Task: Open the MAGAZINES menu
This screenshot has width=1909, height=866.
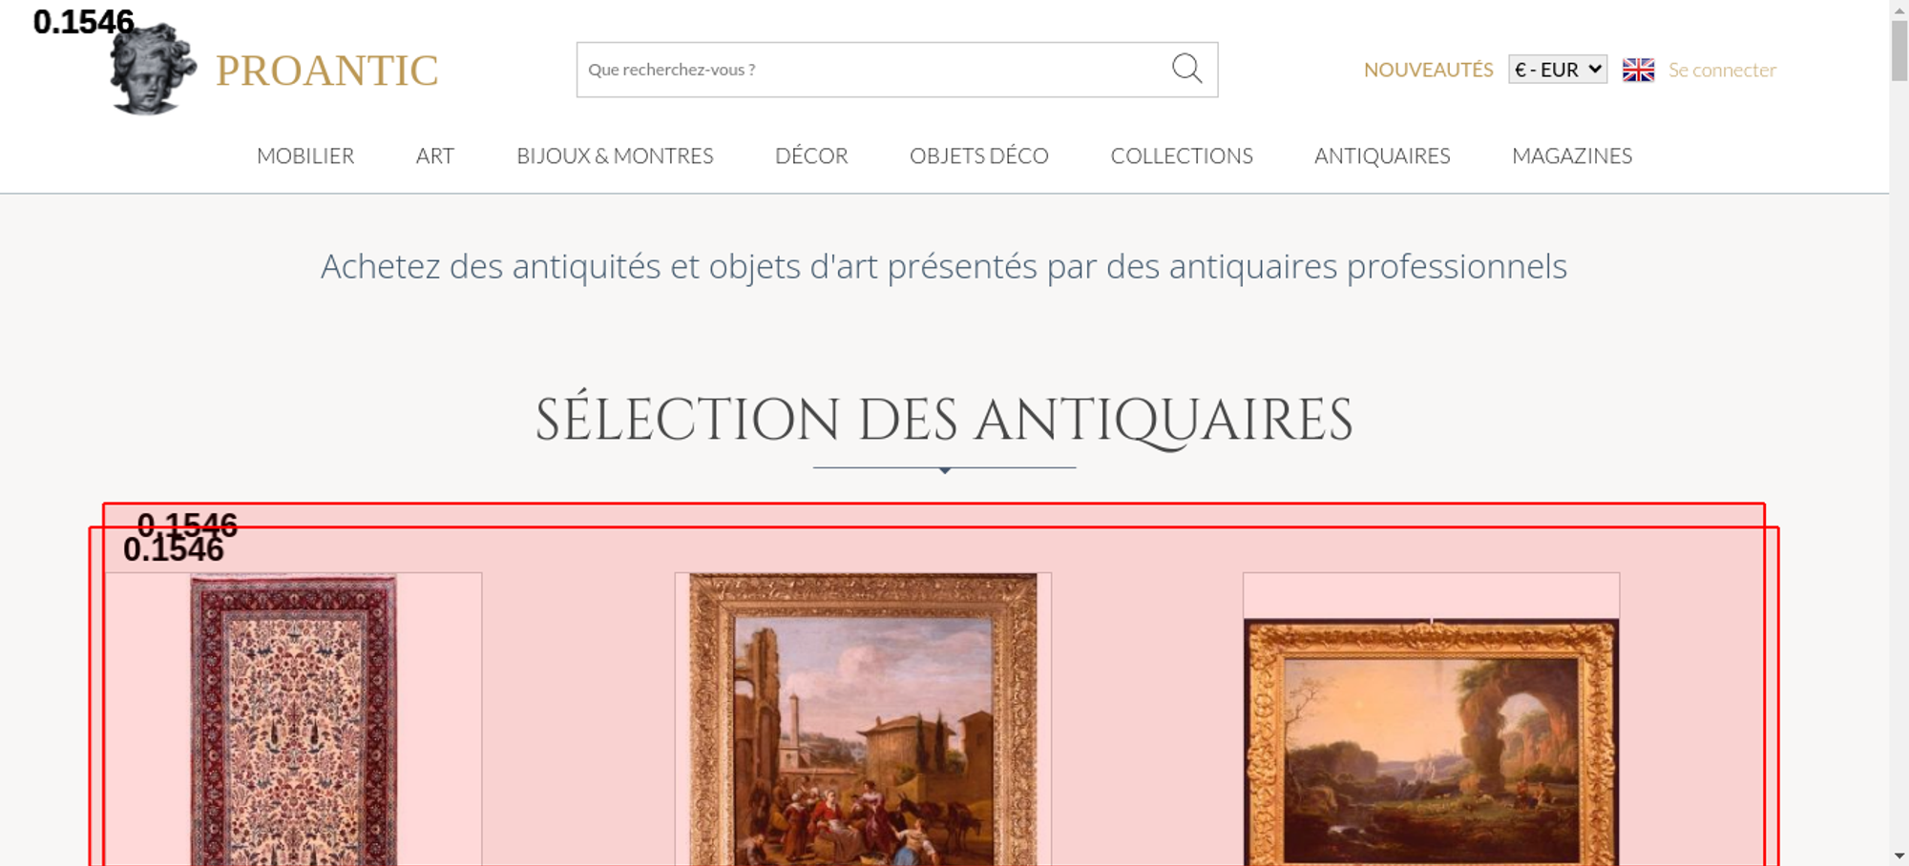Action: tap(1572, 155)
